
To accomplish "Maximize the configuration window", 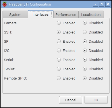I will pos(102,4).
